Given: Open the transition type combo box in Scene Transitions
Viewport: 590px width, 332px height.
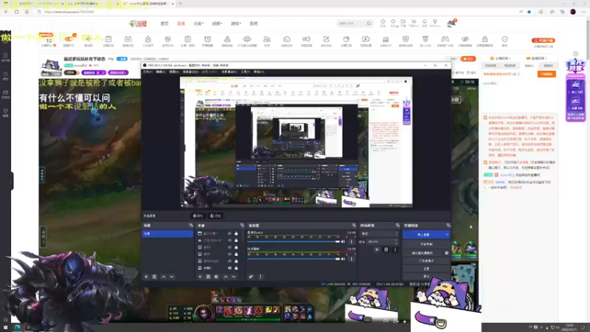Looking at the screenshot, I should 379,234.
